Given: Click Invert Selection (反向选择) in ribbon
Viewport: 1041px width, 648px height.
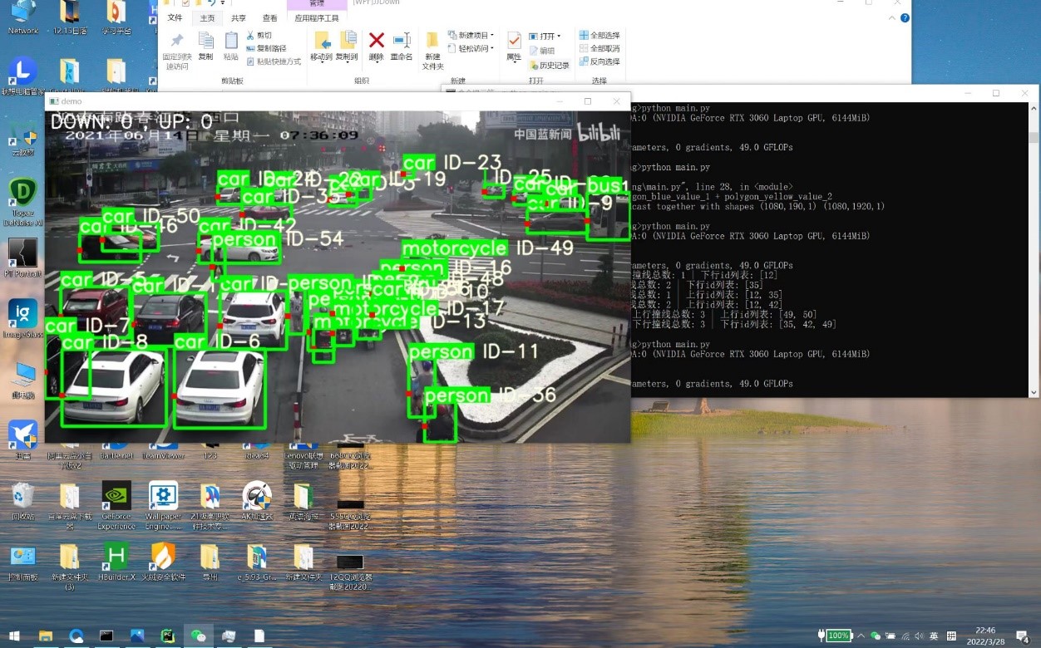Looking at the screenshot, I should pyautogui.click(x=599, y=61).
